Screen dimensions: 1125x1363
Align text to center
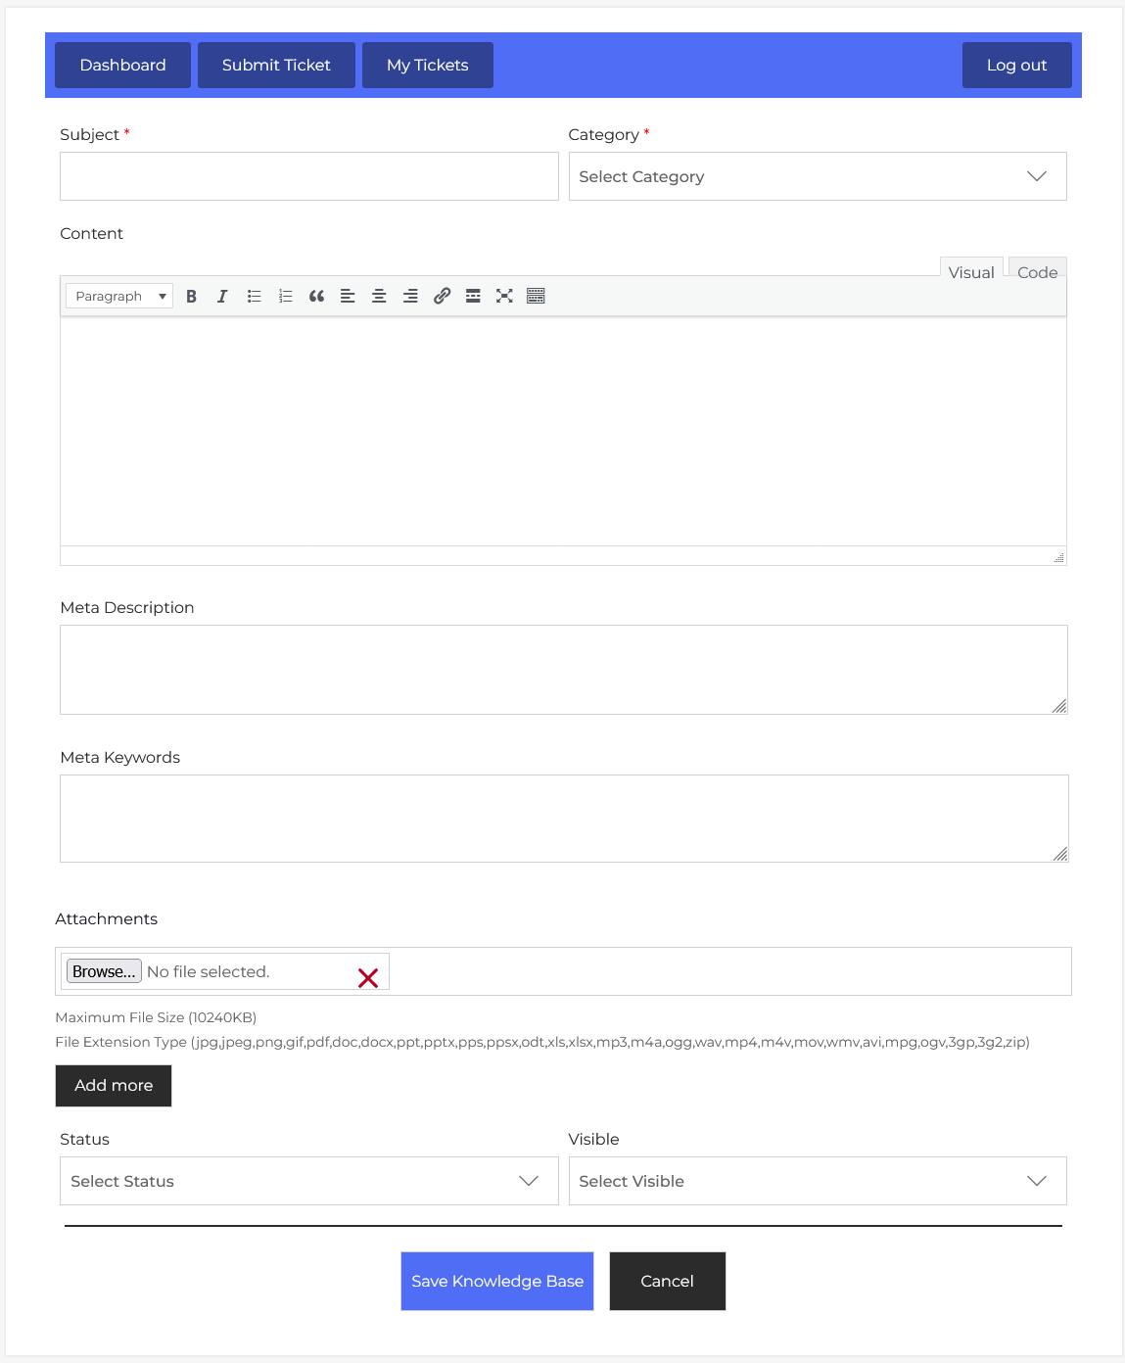pyautogui.click(x=379, y=297)
